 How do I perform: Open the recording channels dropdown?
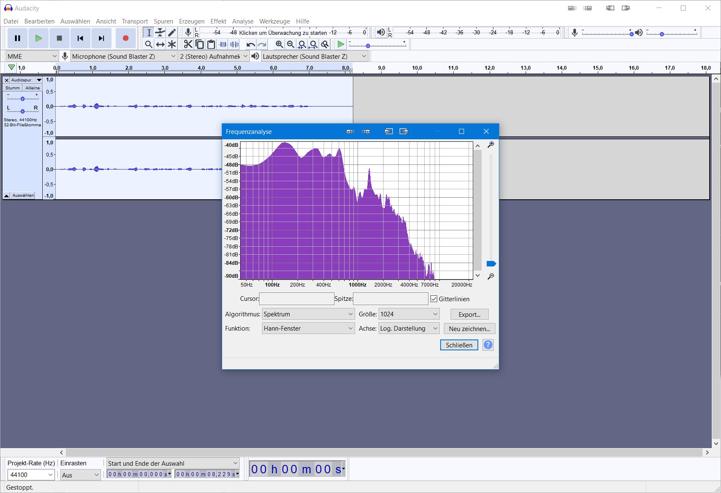(214, 56)
